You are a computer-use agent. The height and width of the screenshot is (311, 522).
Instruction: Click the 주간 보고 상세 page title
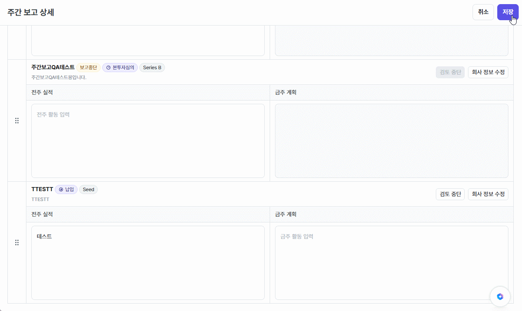[31, 12]
